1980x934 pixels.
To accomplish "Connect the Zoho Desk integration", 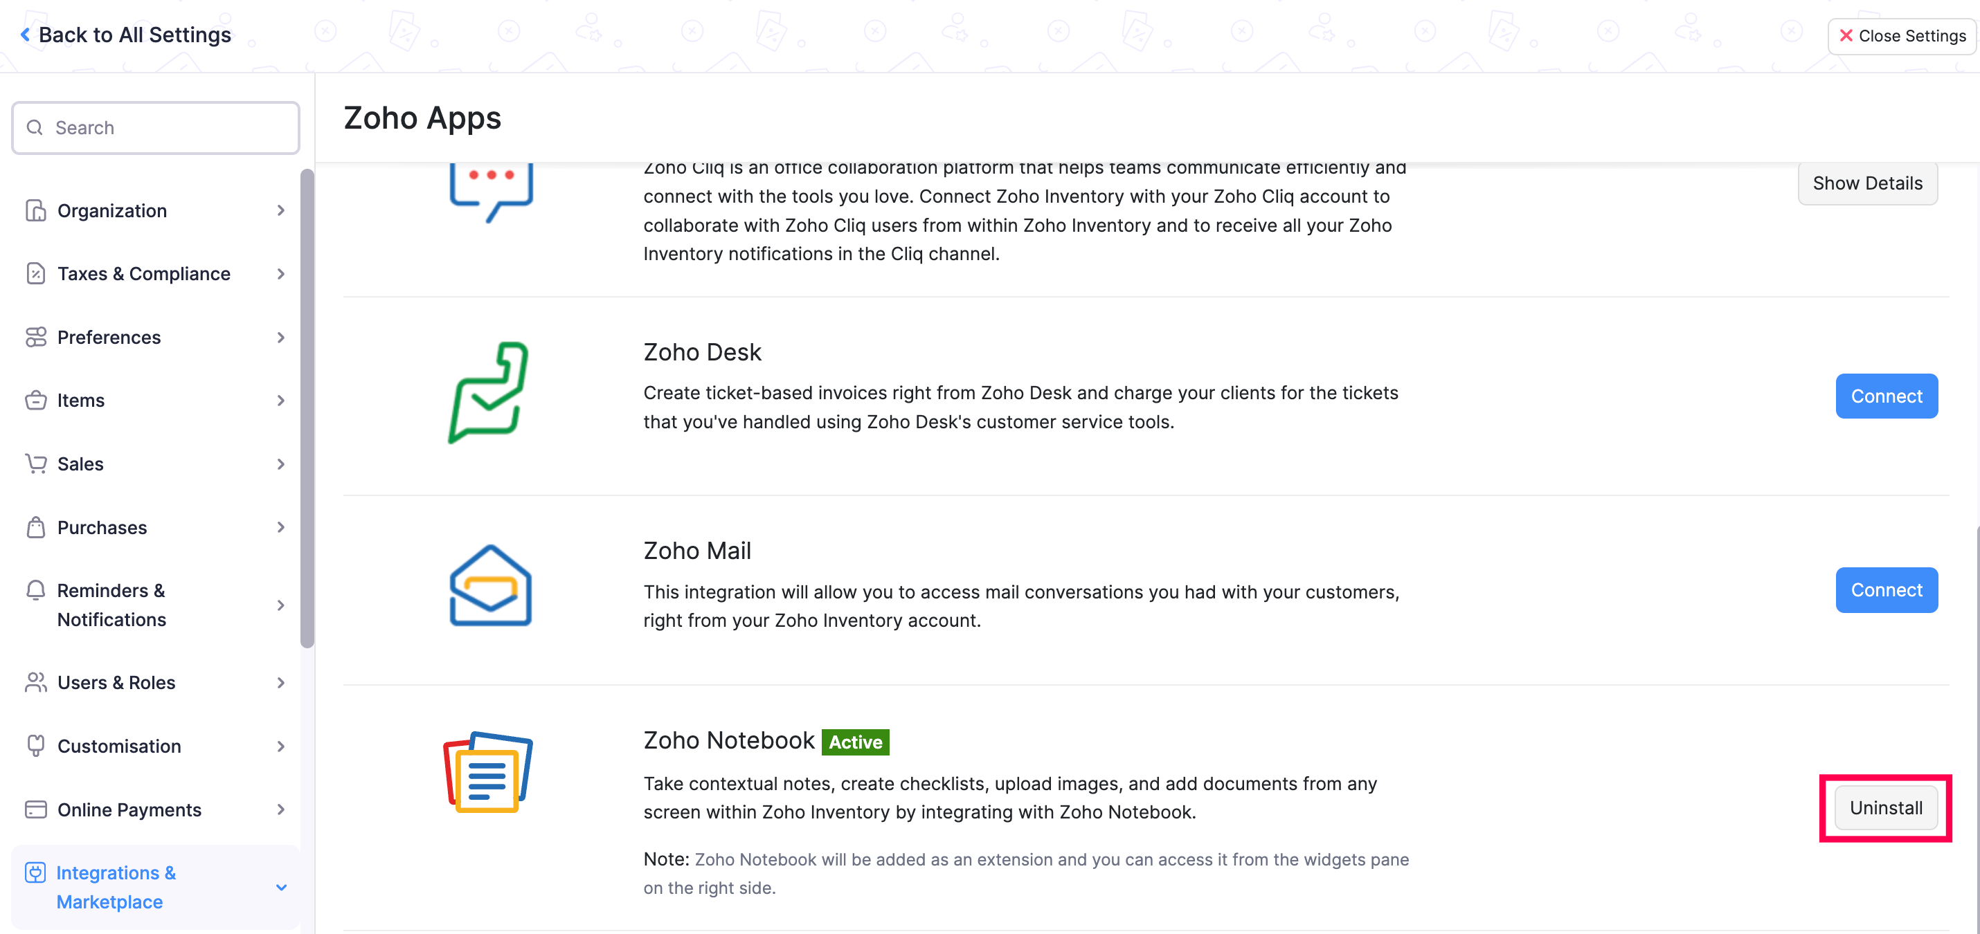I will point(1885,396).
